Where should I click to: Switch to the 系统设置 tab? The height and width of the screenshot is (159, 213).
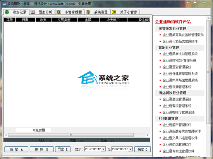(97, 12)
